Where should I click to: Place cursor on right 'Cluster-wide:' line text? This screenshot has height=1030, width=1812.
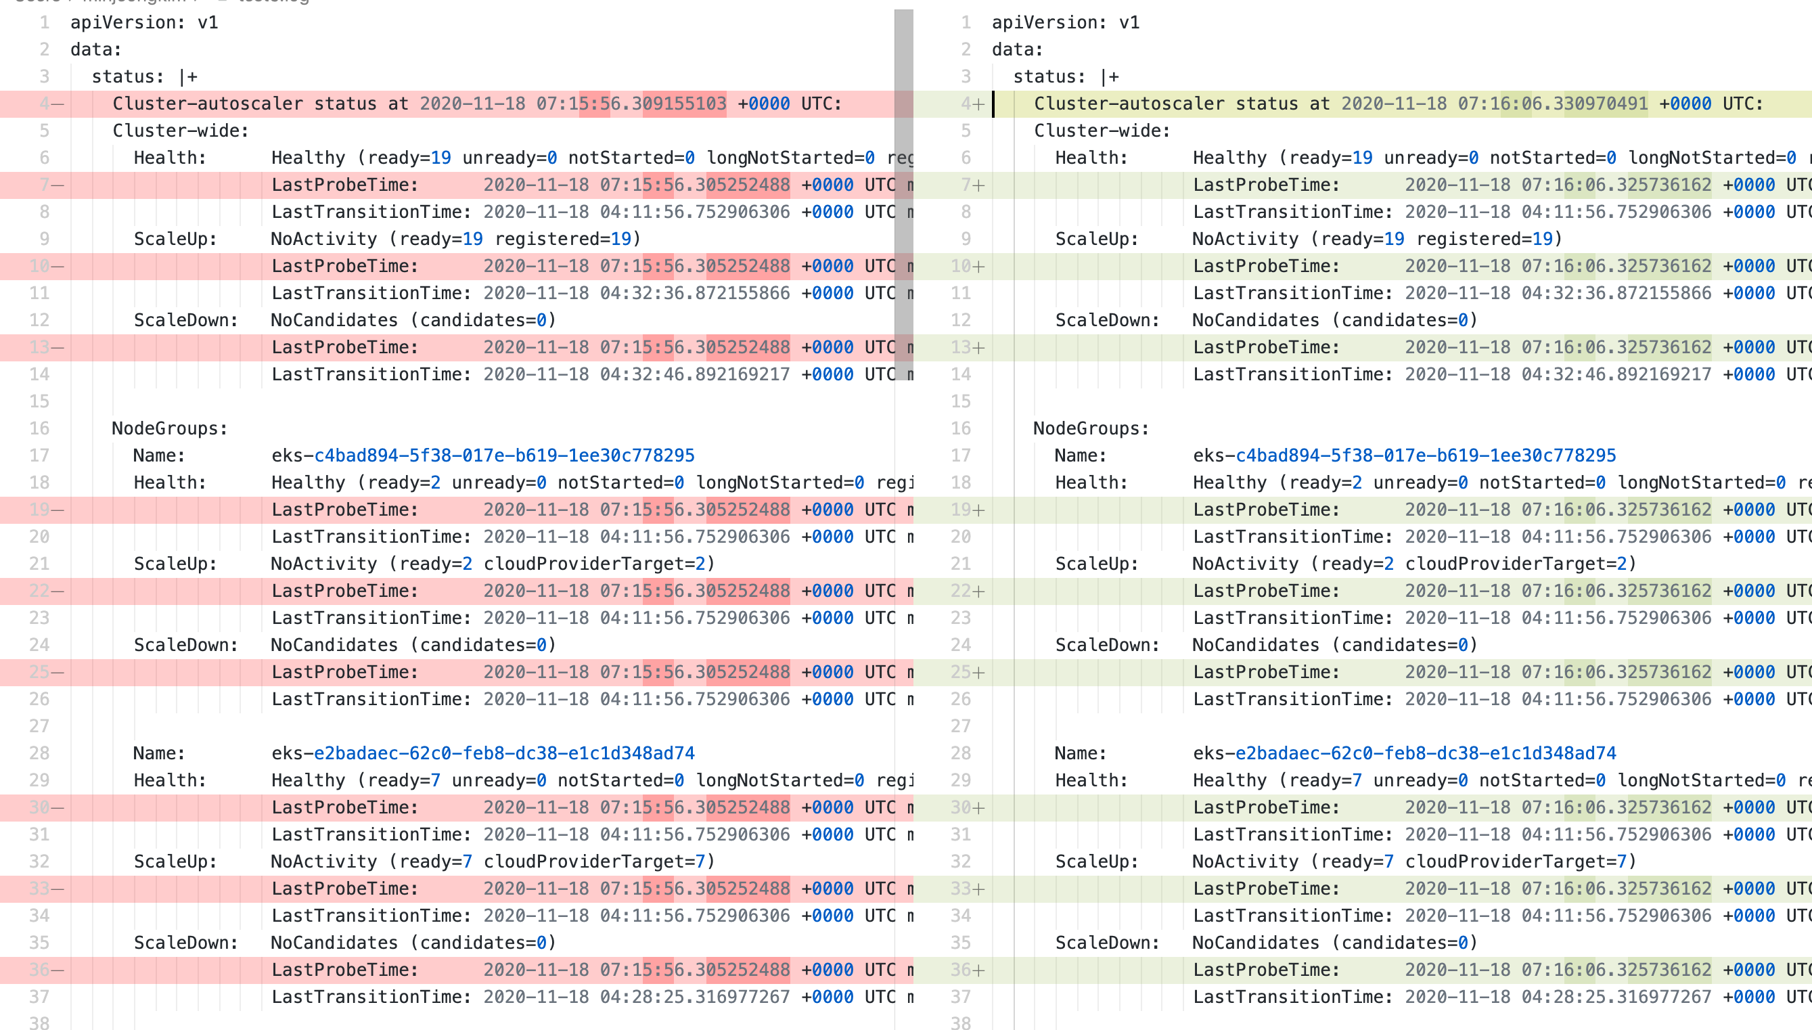pyautogui.click(x=1102, y=131)
